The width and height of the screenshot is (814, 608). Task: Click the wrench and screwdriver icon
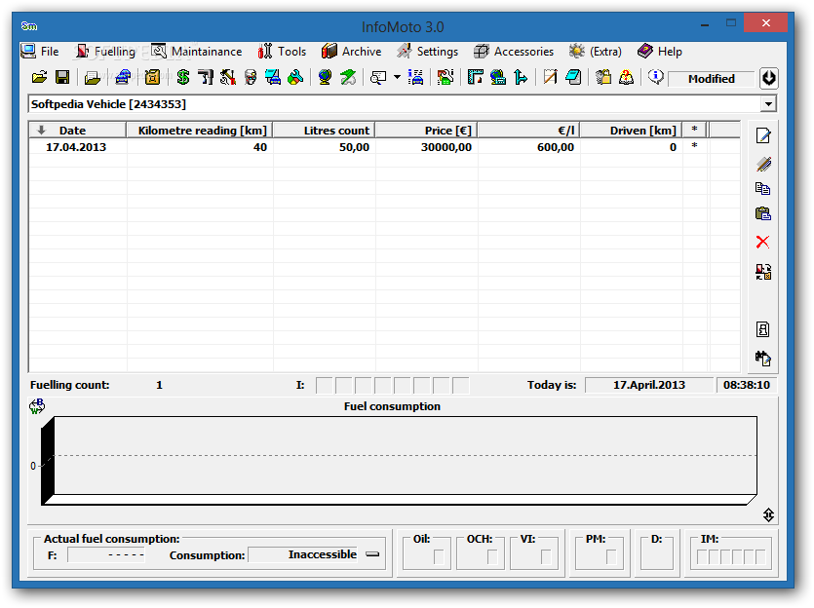(x=228, y=78)
